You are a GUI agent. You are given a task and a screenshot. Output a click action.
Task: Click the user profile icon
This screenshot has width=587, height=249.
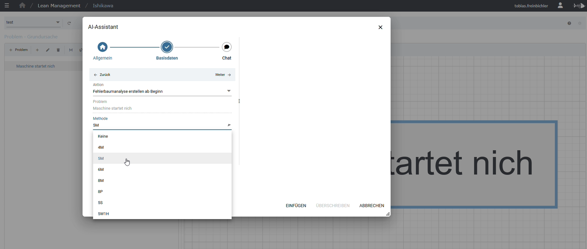560,6
